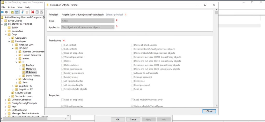
Task: Open the Type dropdown showing Allow
Action: [x=88, y=21]
